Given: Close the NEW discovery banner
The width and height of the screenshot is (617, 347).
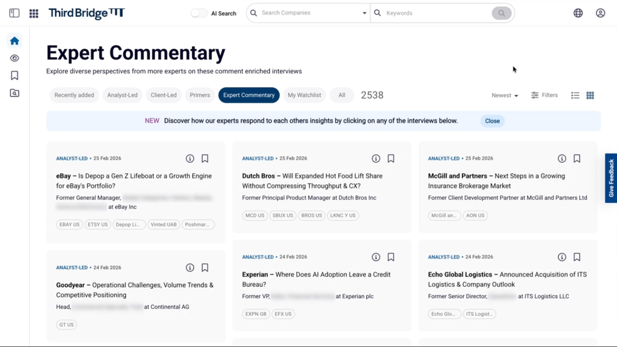Looking at the screenshot, I should (492, 121).
